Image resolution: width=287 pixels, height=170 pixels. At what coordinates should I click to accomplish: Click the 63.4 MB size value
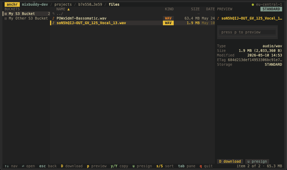pyautogui.click(x=192, y=18)
